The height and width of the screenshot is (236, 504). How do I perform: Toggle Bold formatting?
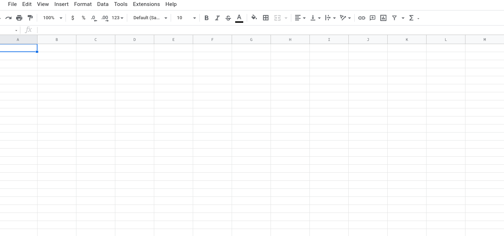tap(206, 18)
